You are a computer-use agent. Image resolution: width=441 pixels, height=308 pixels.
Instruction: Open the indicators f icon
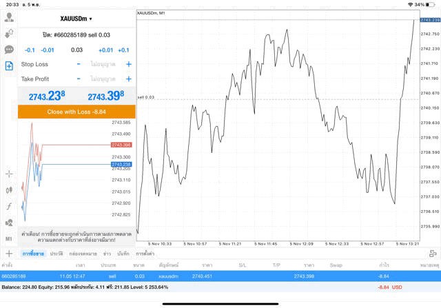(9, 206)
